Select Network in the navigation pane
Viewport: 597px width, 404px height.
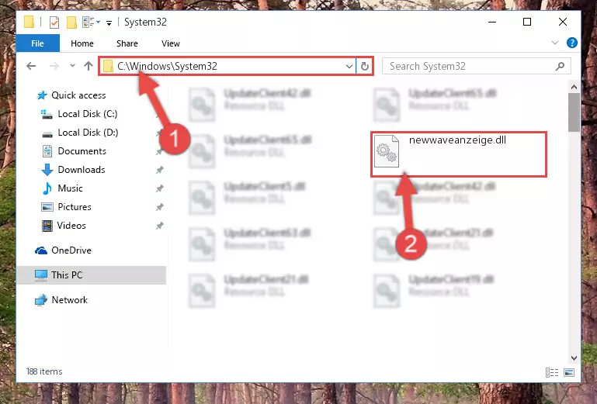tap(69, 300)
